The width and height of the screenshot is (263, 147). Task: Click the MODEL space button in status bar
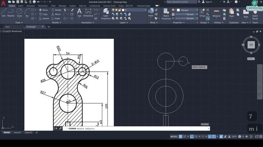coord(174,136)
